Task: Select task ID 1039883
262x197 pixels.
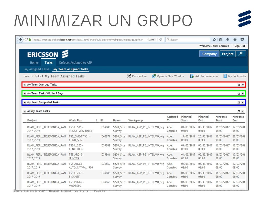Action: [x=105, y=127]
